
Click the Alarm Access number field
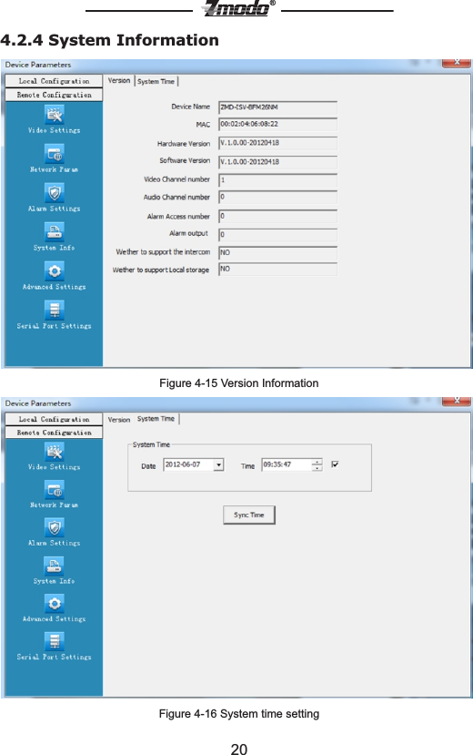(277, 216)
